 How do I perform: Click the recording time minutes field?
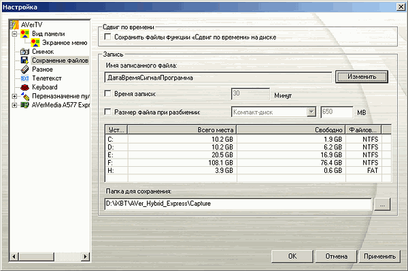(x=250, y=94)
